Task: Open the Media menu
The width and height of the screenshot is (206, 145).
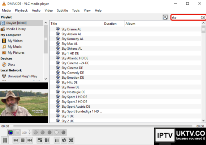Action: click(x=6, y=11)
